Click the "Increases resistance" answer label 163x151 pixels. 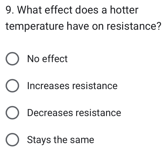tap(72, 86)
